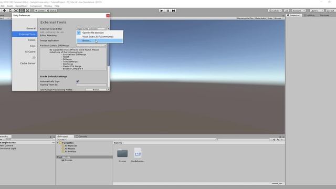
Task: Open the Create dropdown in Project panel
Action: (62, 140)
